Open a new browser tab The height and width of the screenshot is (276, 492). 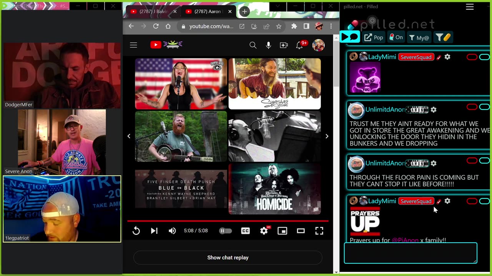pyautogui.click(x=244, y=11)
